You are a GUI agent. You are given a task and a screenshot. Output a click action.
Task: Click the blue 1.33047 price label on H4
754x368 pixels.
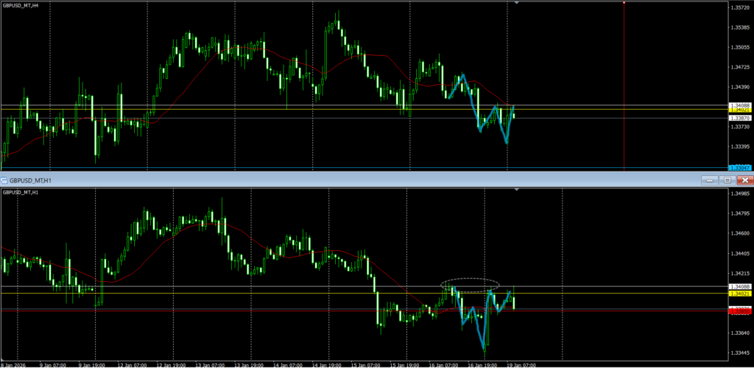click(739, 168)
